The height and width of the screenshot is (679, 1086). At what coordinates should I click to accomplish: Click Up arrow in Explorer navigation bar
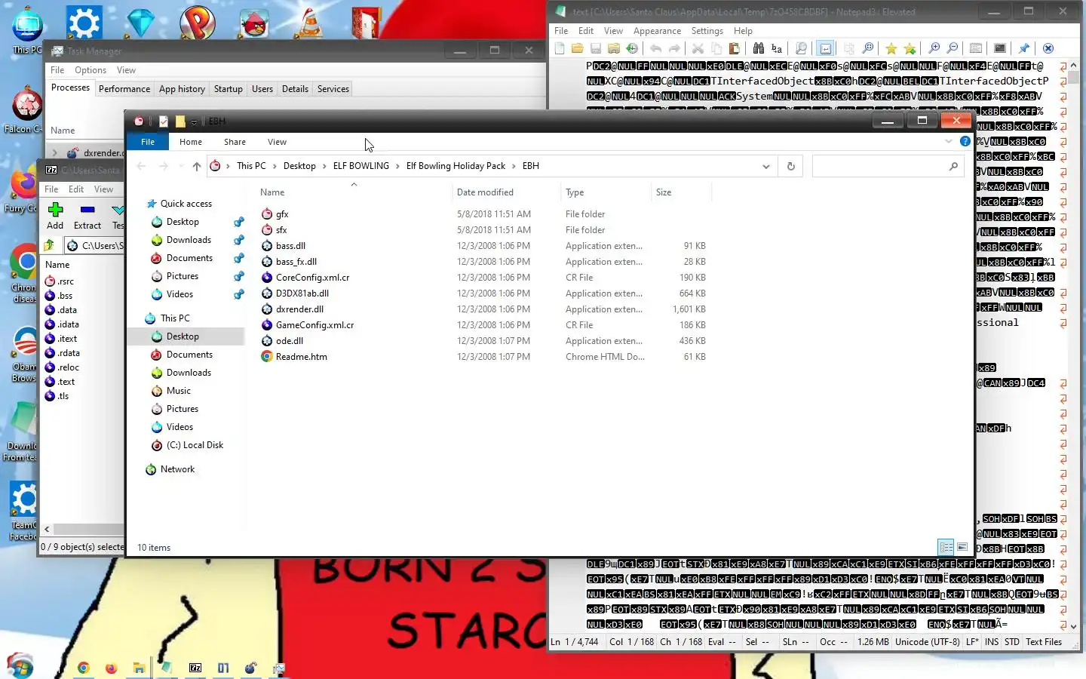[x=197, y=166]
